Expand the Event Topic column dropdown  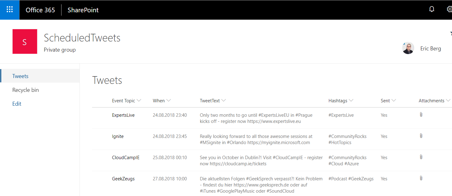139,100
